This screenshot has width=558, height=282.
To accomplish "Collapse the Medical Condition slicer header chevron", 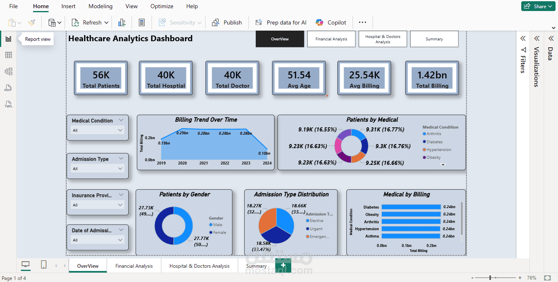I will point(121,120).
